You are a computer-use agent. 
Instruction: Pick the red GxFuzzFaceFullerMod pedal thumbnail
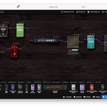[x=92, y=87]
